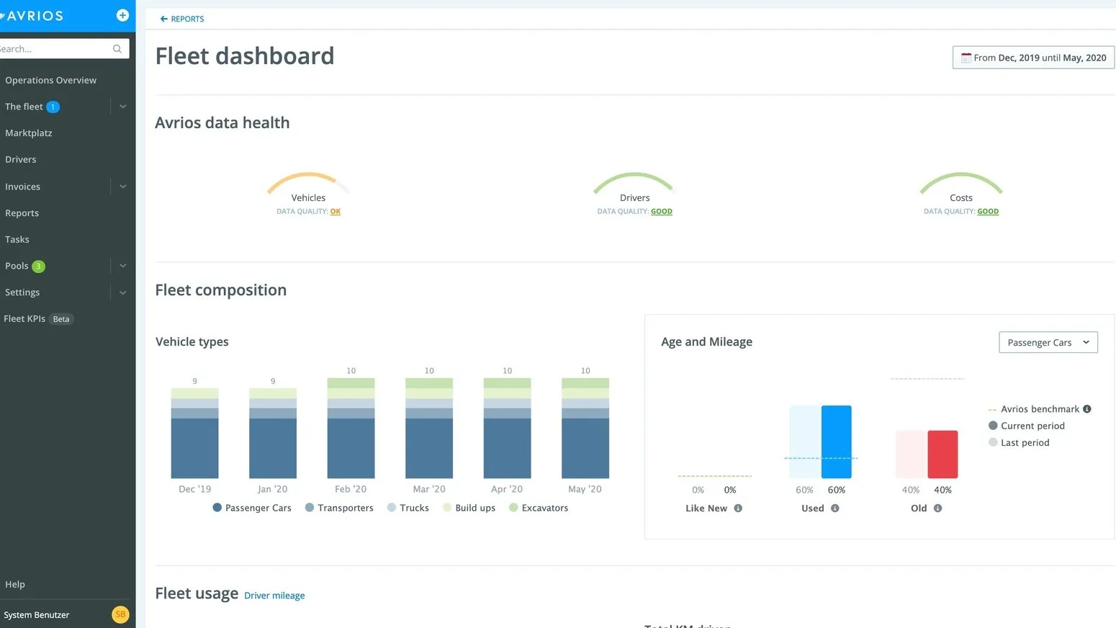Click Drivers data quality GOOD link

click(662, 212)
